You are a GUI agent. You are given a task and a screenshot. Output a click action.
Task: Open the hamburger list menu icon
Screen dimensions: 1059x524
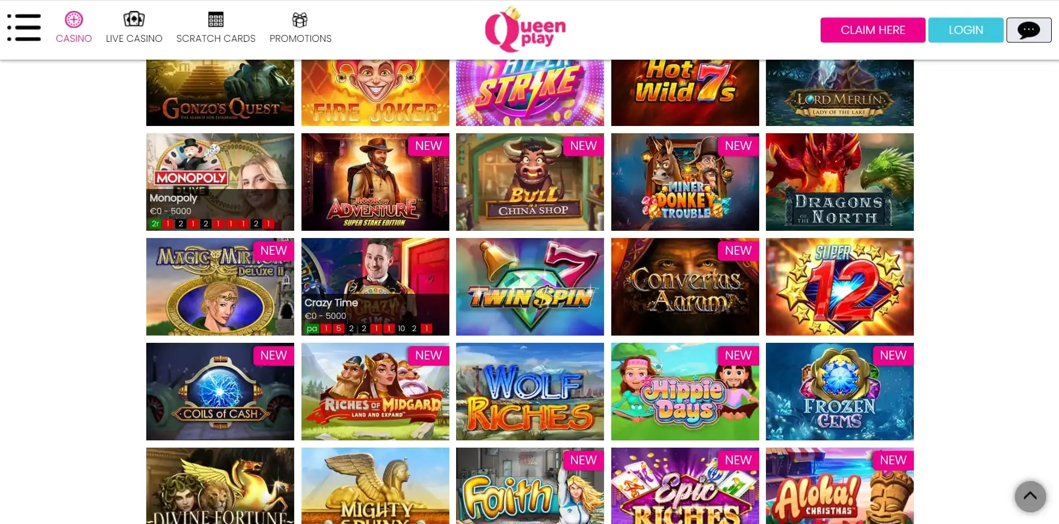click(x=24, y=27)
